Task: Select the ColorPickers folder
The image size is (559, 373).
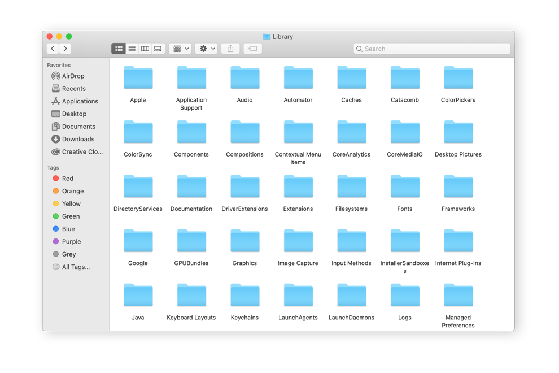Action: coord(458,85)
